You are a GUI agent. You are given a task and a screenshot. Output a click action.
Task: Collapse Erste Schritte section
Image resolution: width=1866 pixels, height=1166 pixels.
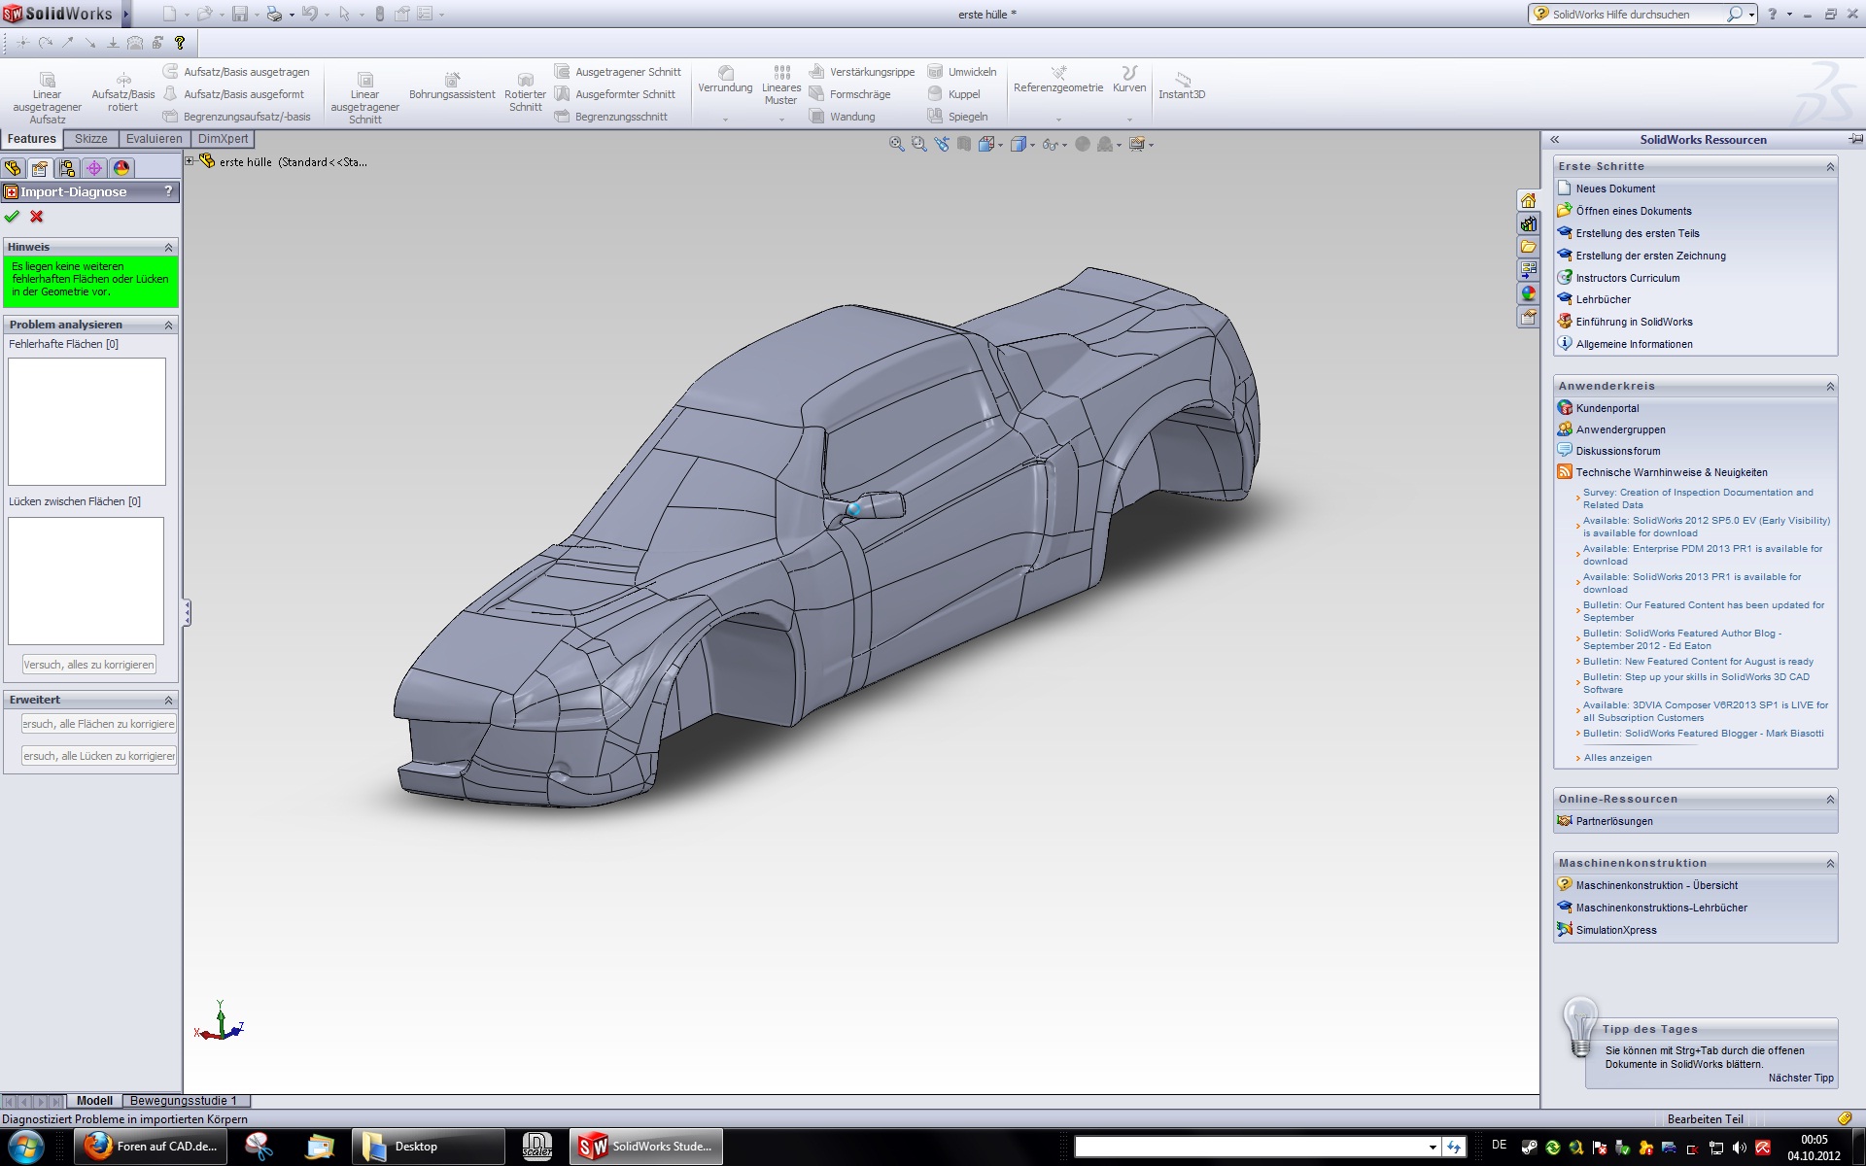pos(1830,166)
